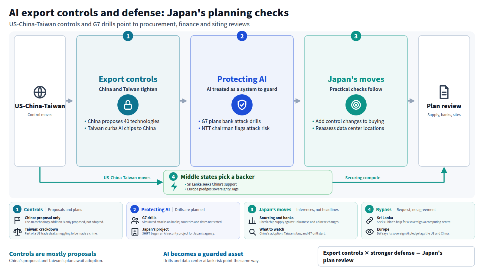Click the eye icon beside Europe
Screen dimensions: 484x272
(370, 232)
